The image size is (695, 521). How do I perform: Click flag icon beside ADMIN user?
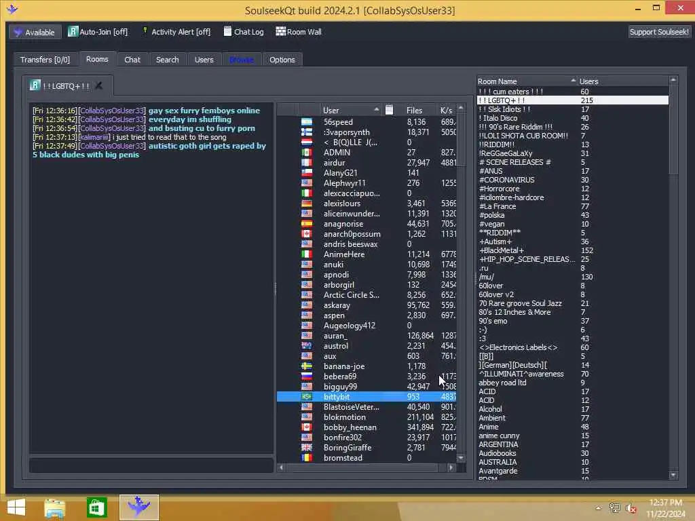[x=307, y=153]
